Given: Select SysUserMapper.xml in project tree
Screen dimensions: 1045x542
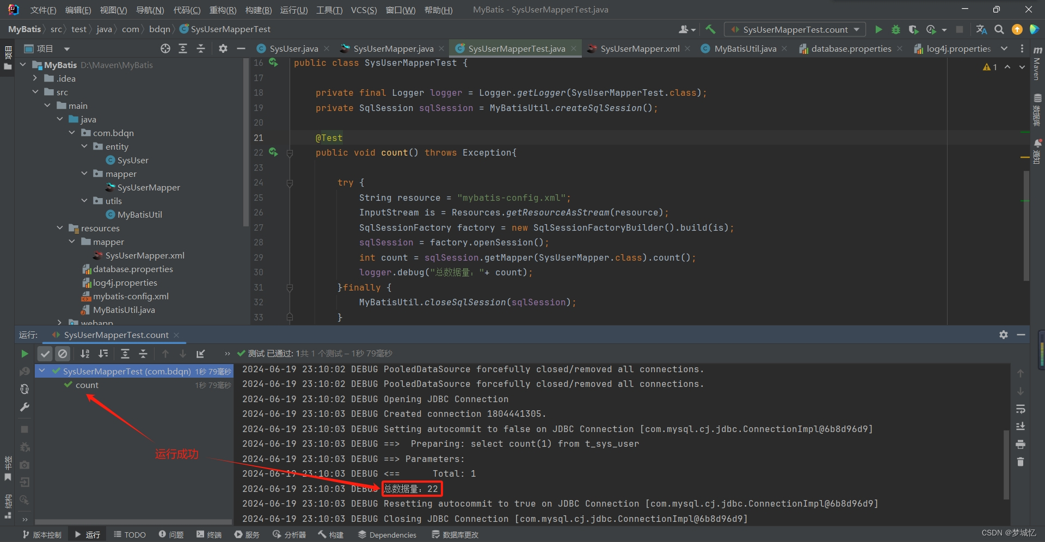Looking at the screenshot, I should click(145, 256).
